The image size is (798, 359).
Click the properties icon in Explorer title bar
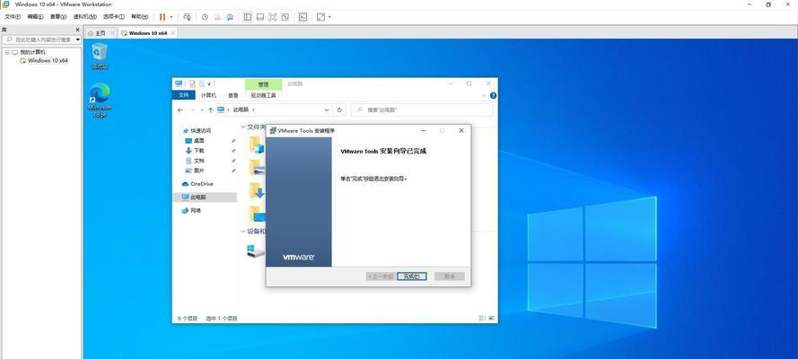192,83
